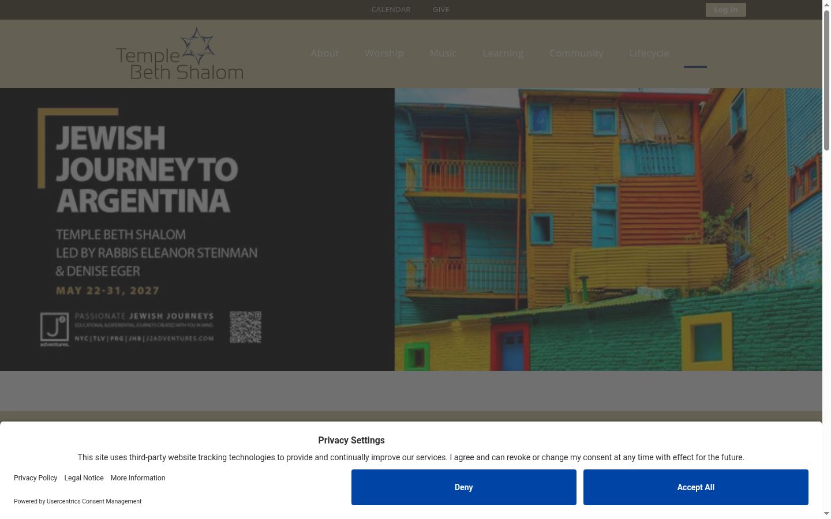Image resolution: width=831 pixels, height=519 pixels.
Task: Open the Music menu
Action: point(443,53)
